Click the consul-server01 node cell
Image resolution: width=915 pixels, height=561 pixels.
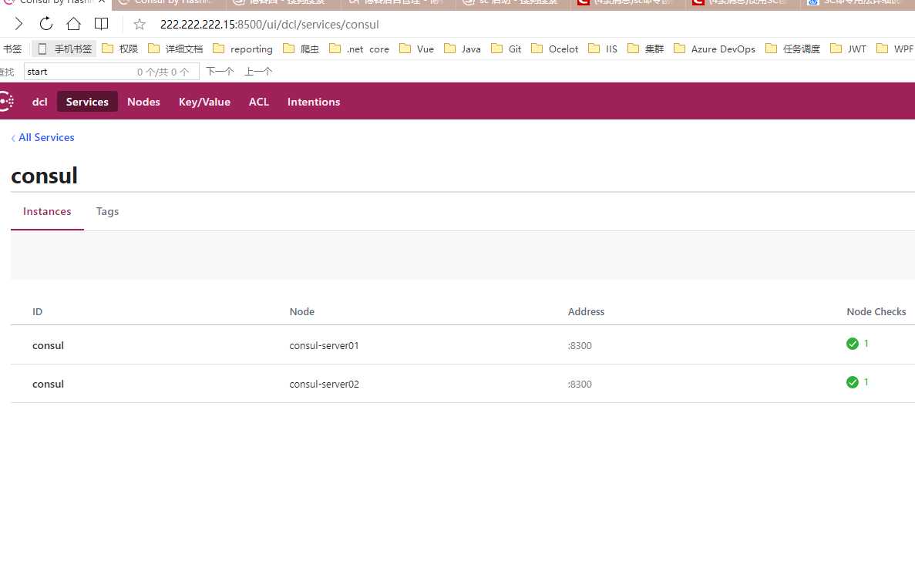coord(324,345)
